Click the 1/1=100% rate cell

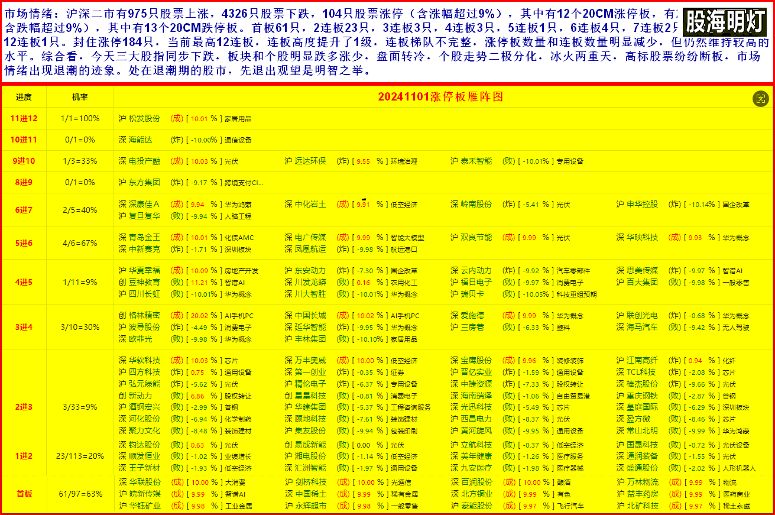(80, 118)
